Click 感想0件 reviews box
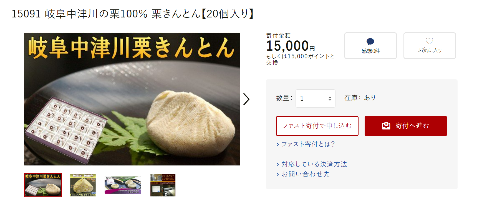The height and width of the screenshot is (205, 482). click(370, 46)
